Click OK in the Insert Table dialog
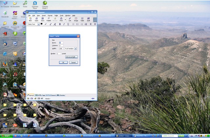 (63, 62)
